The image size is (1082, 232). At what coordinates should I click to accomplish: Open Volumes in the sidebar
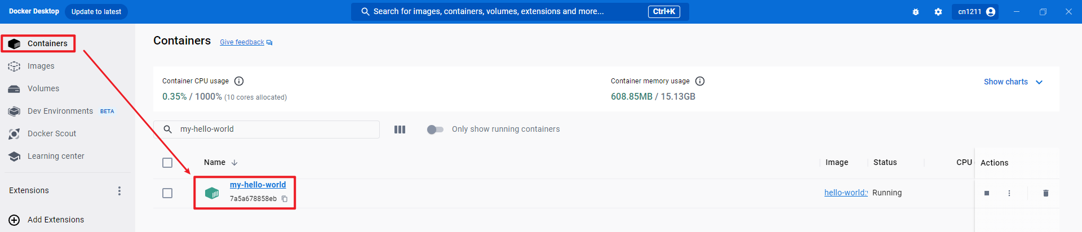click(x=43, y=88)
